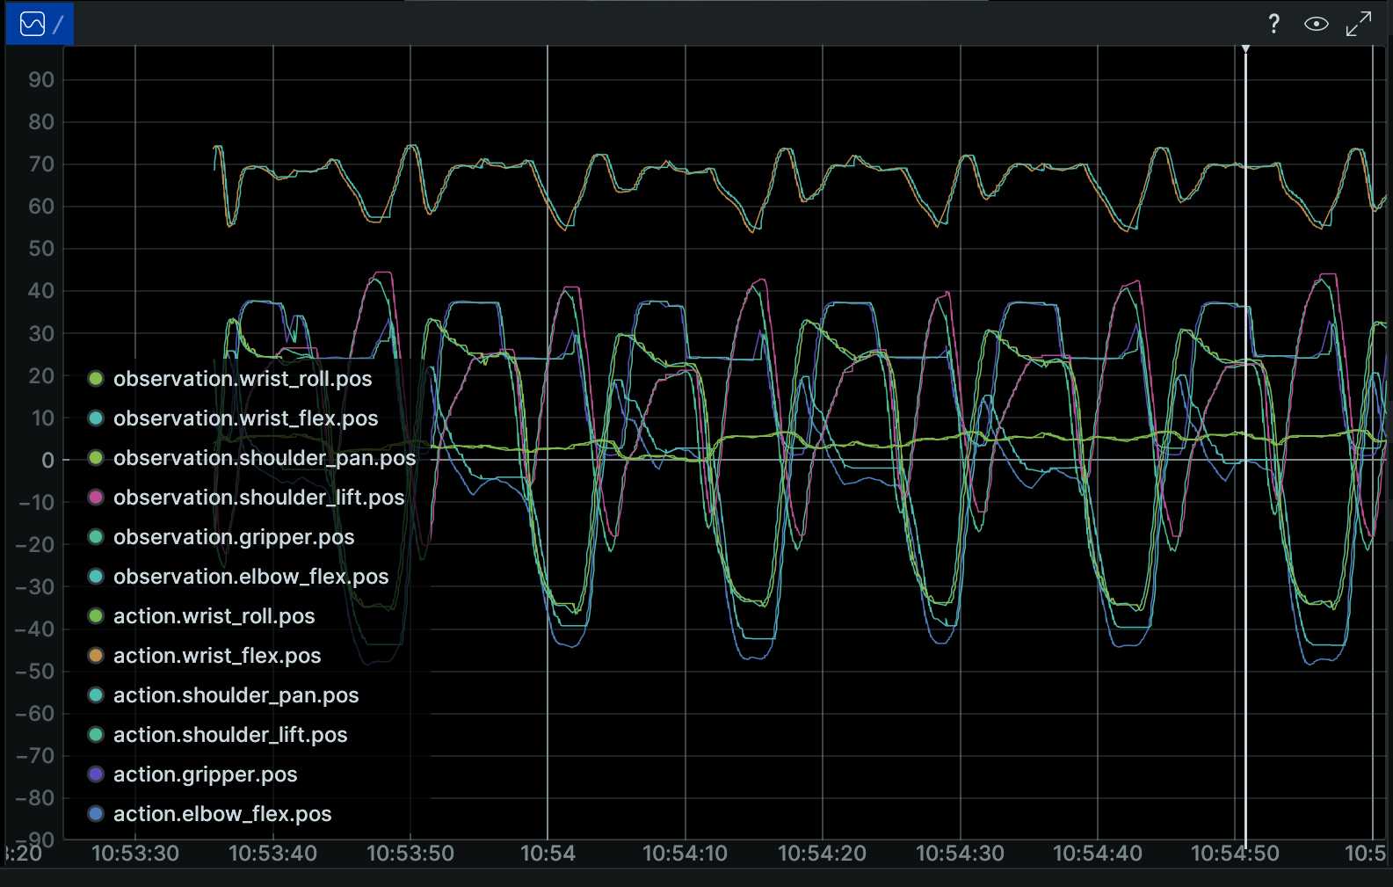Toggle action.wrist_roll.pos series in legend

tap(201, 616)
